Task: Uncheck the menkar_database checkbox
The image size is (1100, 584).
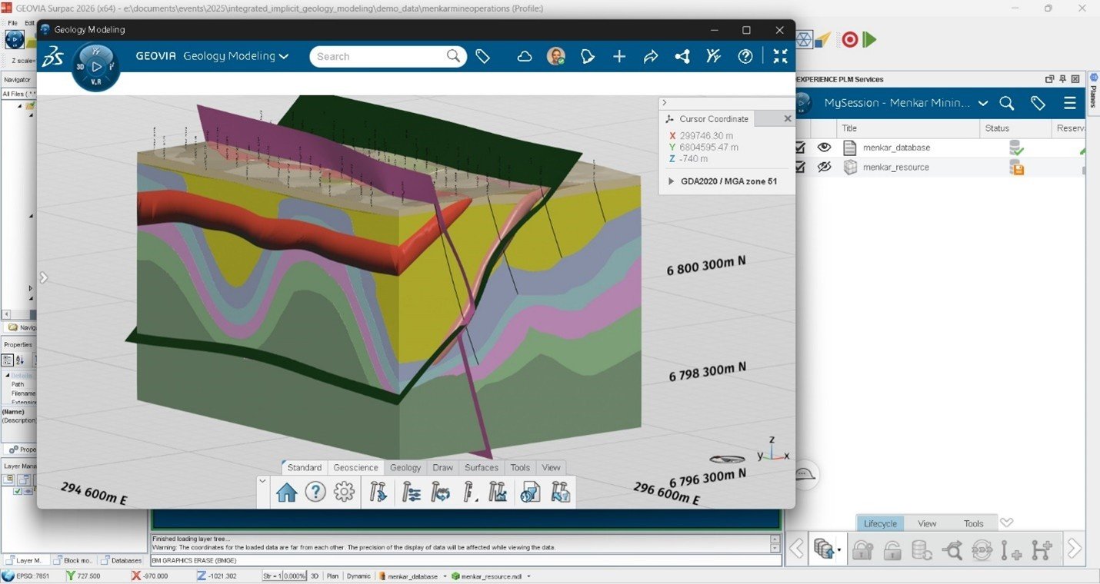Action: tap(800, 148)
